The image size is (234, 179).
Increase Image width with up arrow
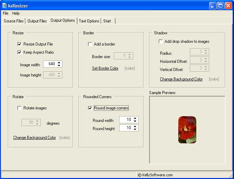[x=59, y=62]
